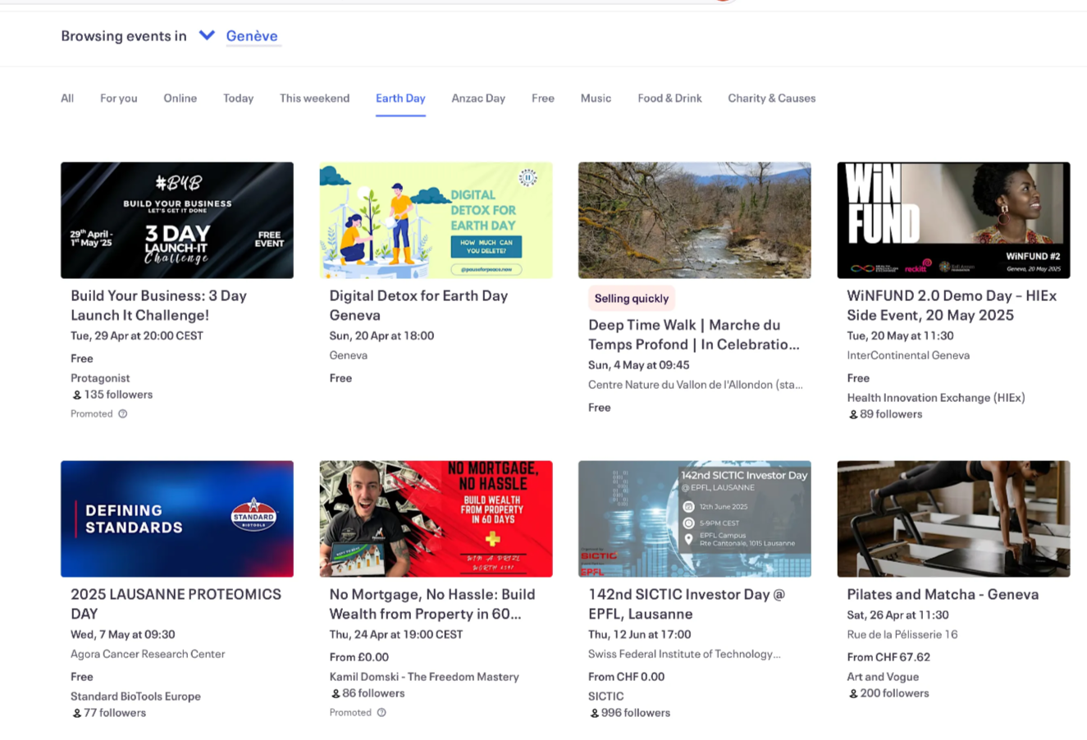Open the Defining Standards thumbnail
1087x740 pixels.
(x=177, y=518)
